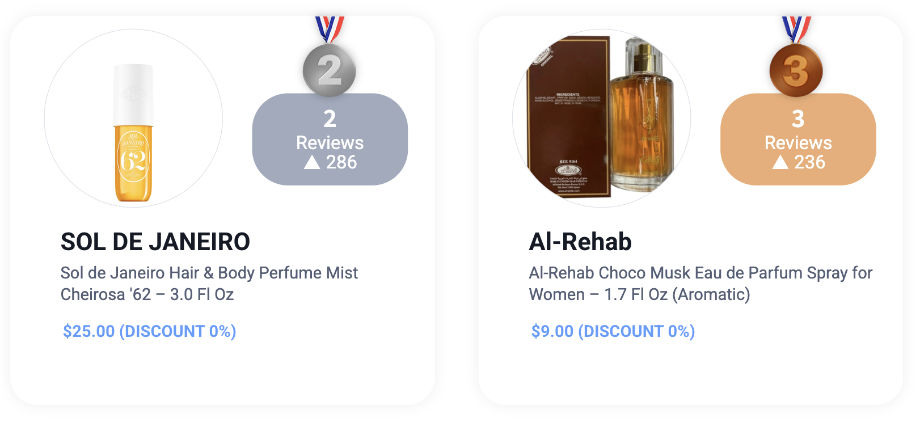This screenshot has width=920, height=422.
Task: Click the silver number 2 medal icon
Action: [x=330, y=70]
